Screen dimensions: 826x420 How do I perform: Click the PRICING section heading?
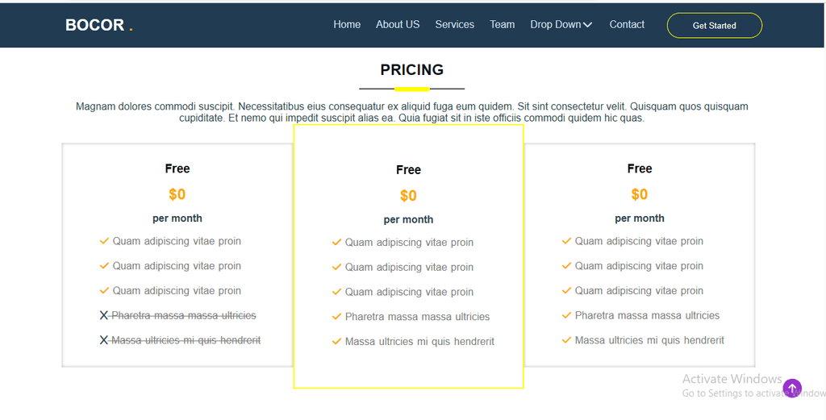tap(412, 69)
